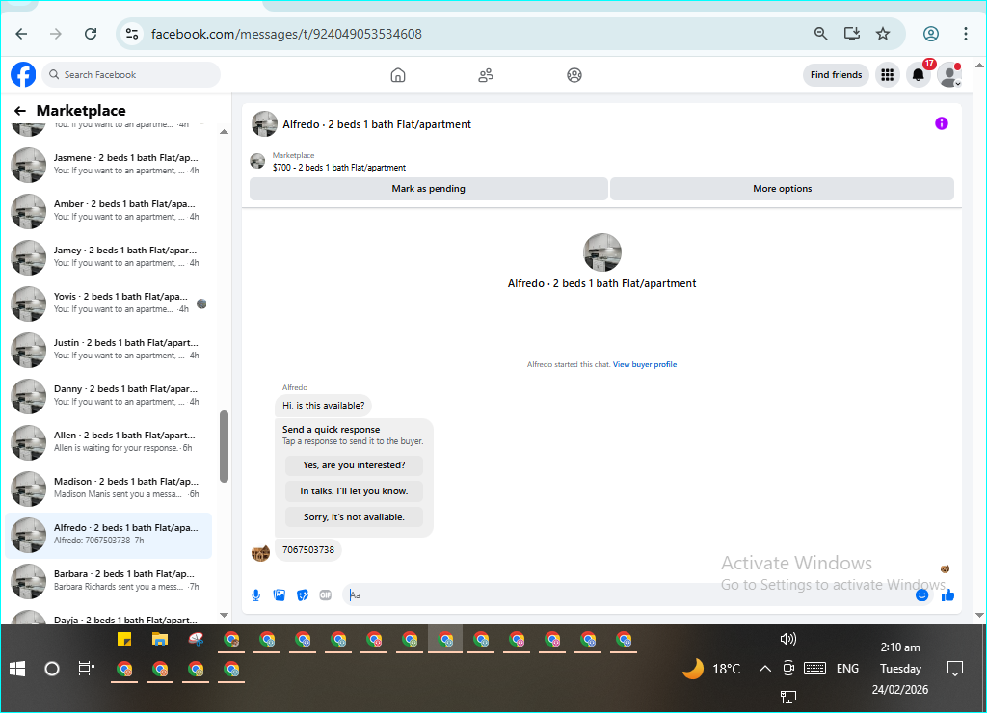Click the Marketplace back arrow
Viewport: 987px width, 713px height.
[x=20, y=111]
